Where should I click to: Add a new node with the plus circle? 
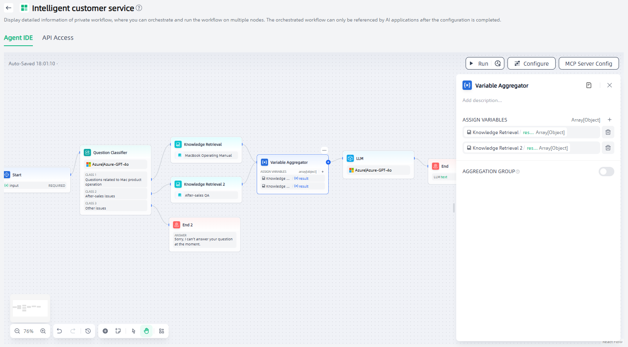105,331
